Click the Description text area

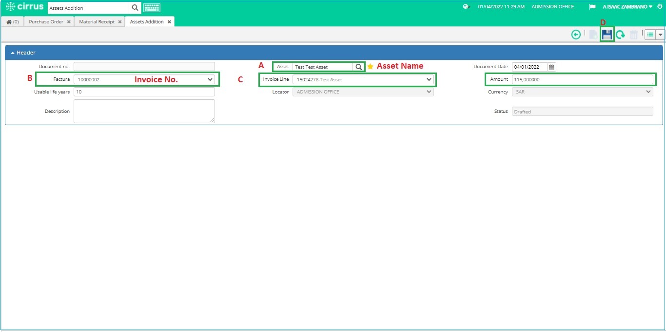point(144,111)
